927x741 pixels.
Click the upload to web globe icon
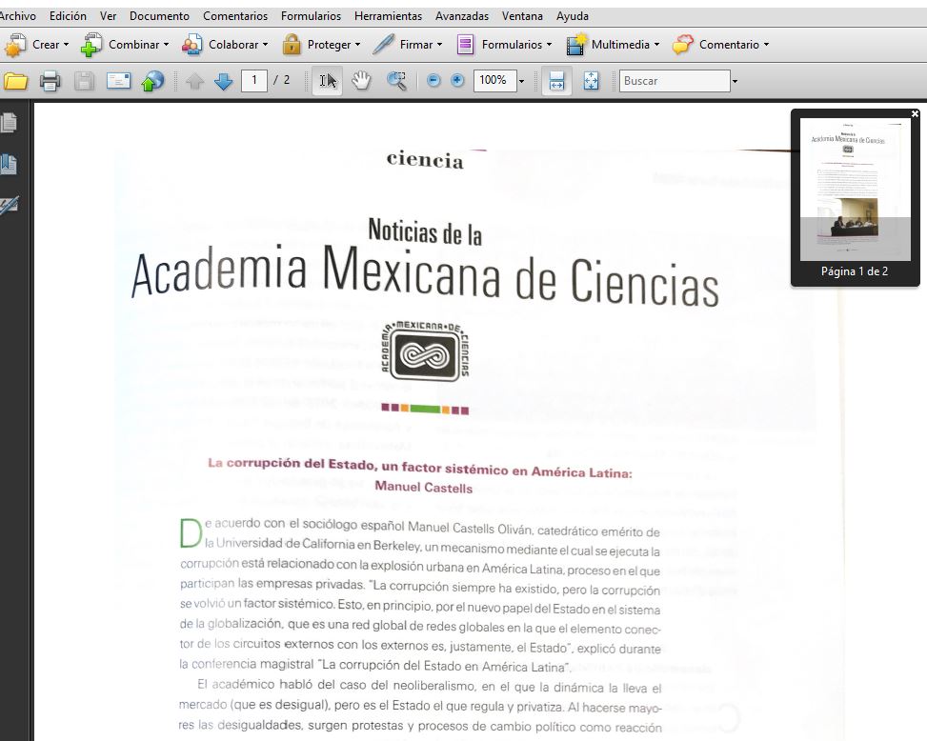[152, 80]
